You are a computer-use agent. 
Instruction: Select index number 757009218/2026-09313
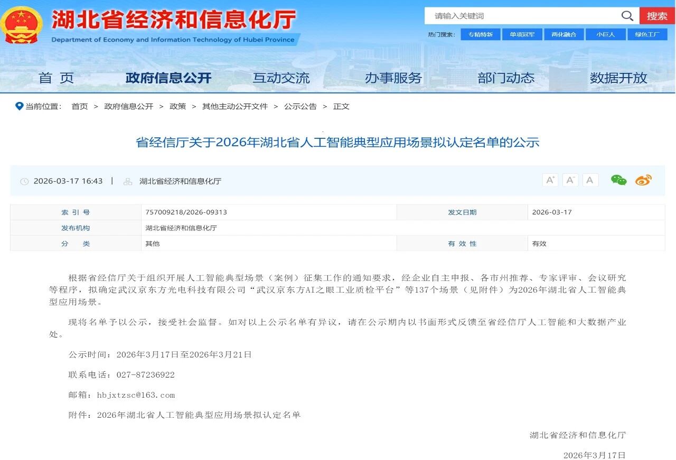click(186, 212)
